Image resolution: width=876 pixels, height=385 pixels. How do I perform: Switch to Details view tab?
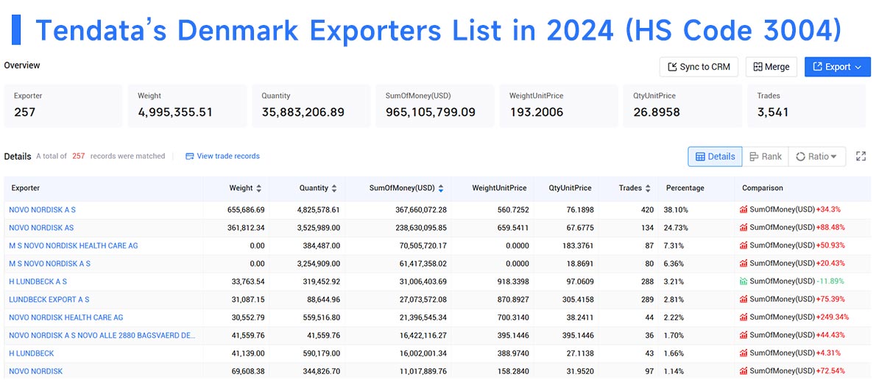(715, 156)
